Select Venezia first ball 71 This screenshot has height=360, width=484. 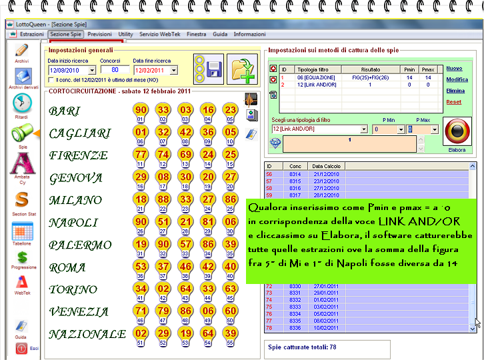pos(141,311)
